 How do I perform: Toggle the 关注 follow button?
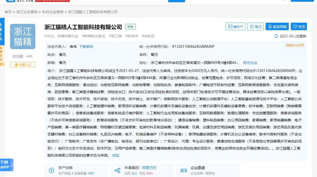pos(299,26)
